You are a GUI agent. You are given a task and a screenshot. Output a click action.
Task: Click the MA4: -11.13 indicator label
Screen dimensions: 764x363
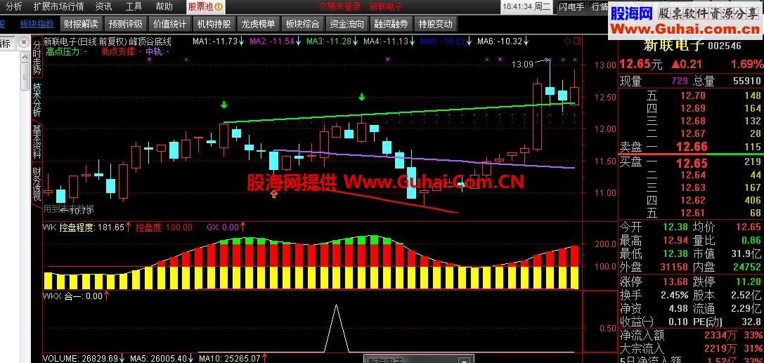(389, 41)
